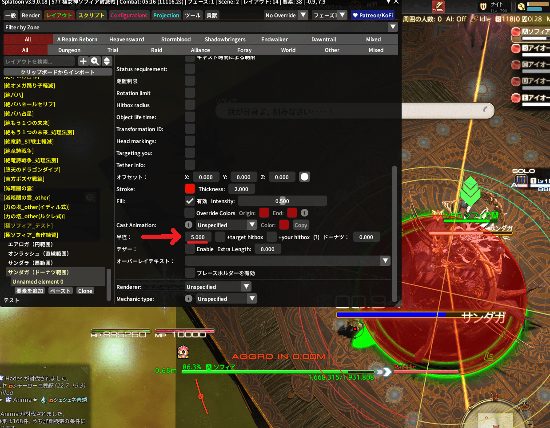Screen dimensions: 550x428
Task: Switch to the スクリプト tab
Action: (91, 15)
